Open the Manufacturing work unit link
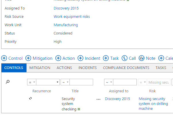The height and width of the screenshot is (115, 173). (x=66, y=25)
